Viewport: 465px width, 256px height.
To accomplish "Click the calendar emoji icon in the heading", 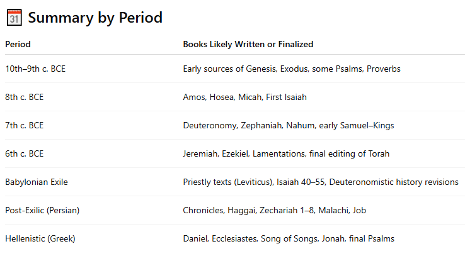I will [x=14, y=18].
